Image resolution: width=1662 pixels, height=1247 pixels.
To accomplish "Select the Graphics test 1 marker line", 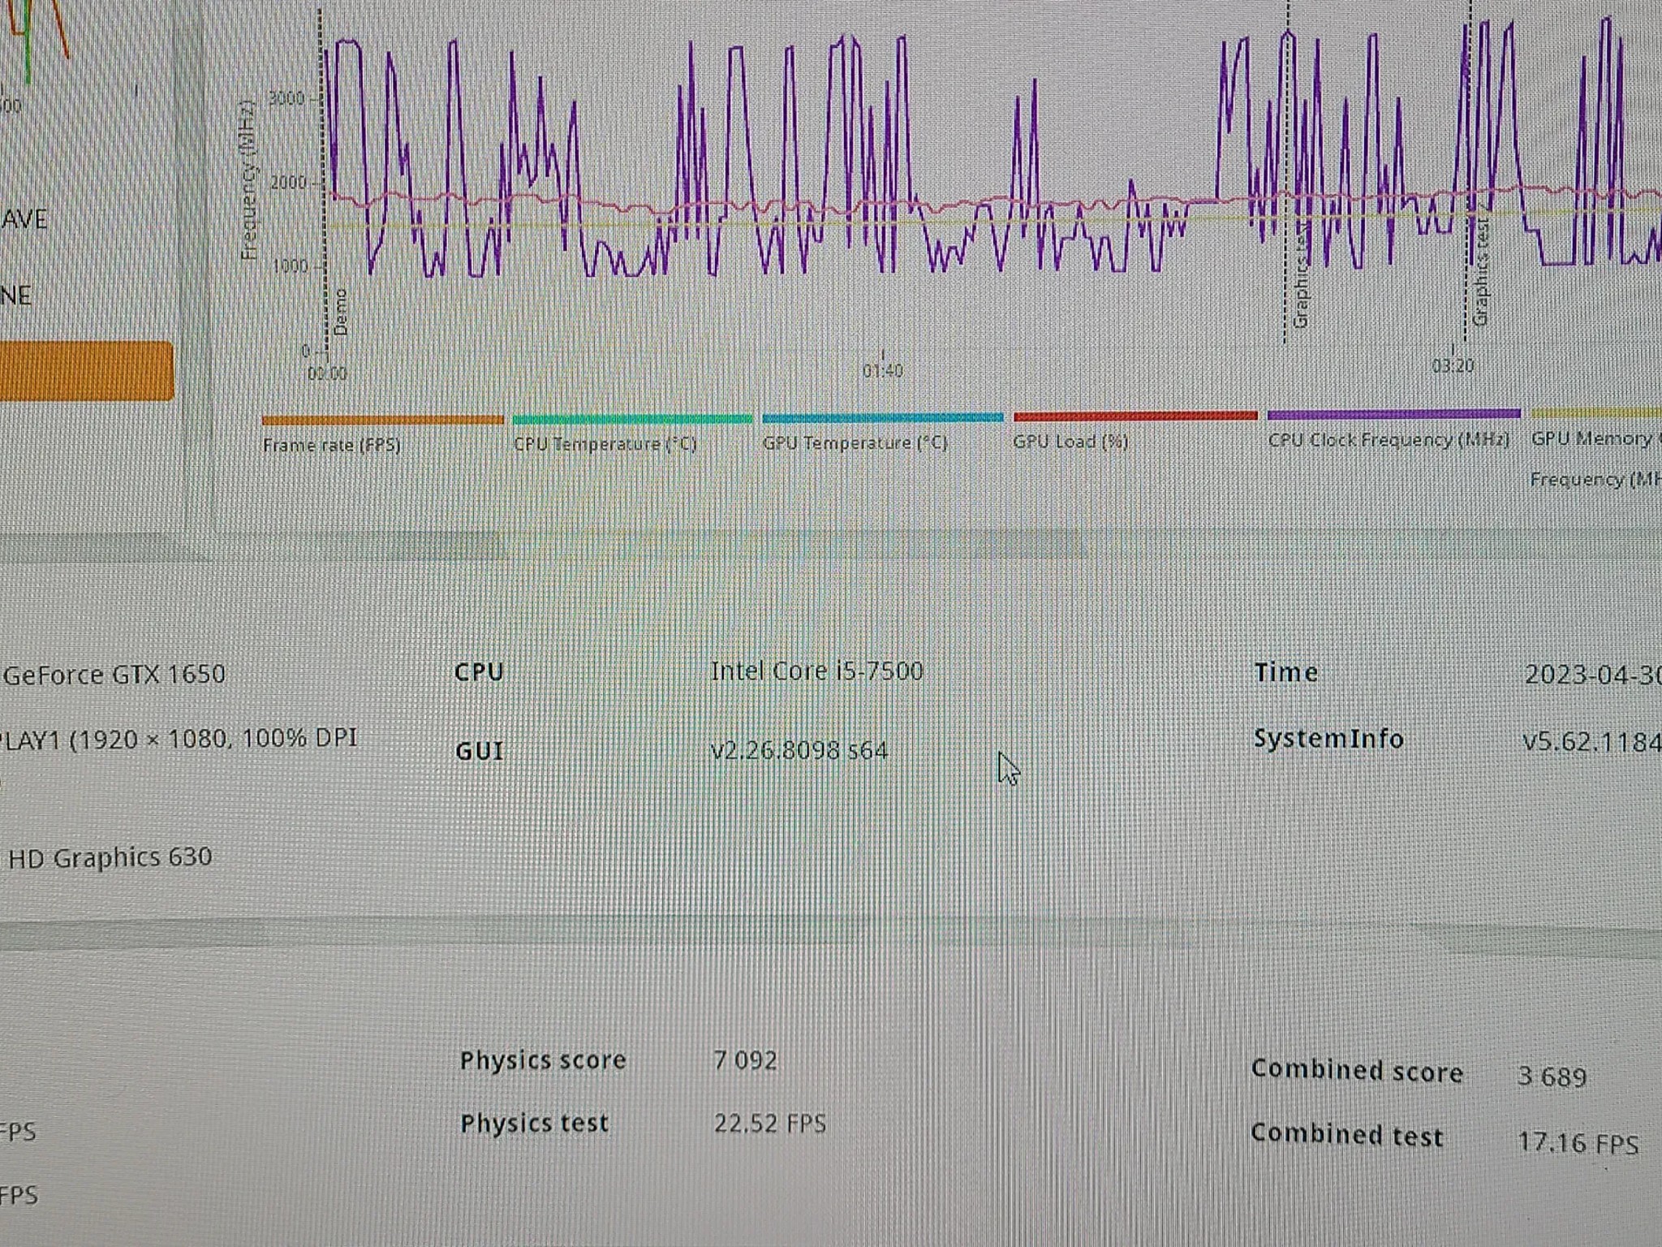I will (1299, 276).
